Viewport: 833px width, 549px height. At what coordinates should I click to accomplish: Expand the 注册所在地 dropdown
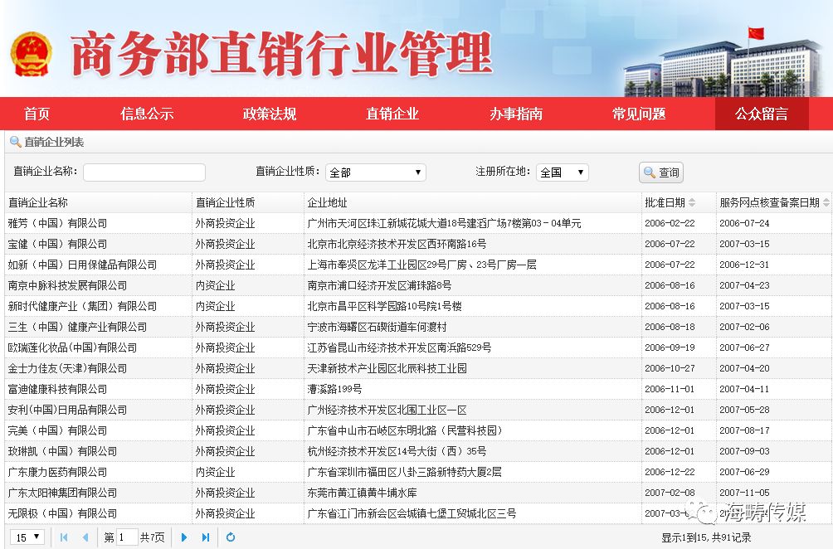tap(562, 172)
